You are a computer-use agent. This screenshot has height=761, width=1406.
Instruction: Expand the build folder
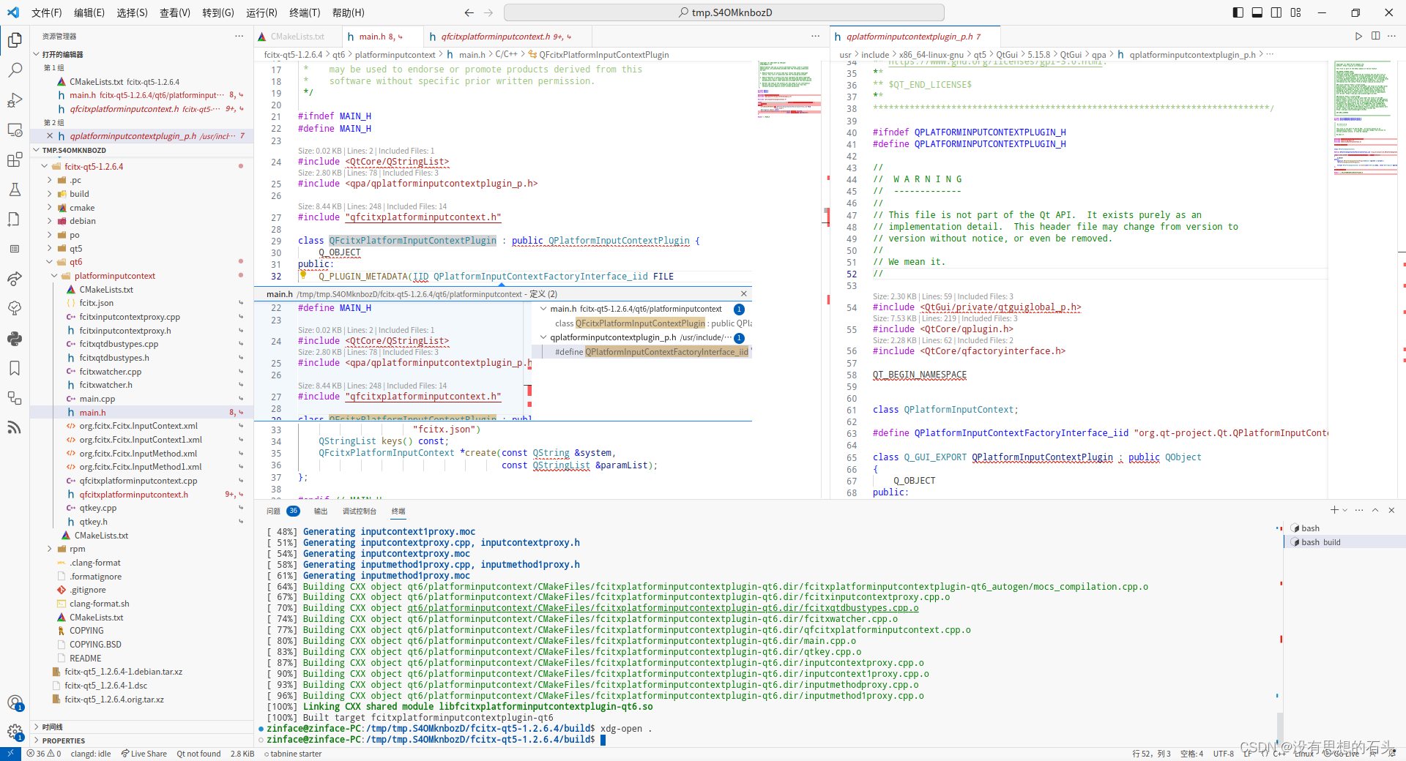pos(50,194)
